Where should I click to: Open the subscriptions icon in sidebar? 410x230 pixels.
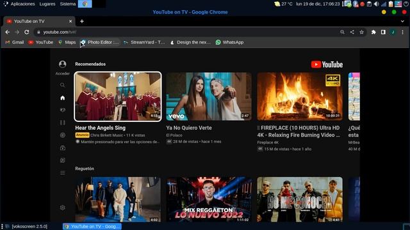pos(63,148)
